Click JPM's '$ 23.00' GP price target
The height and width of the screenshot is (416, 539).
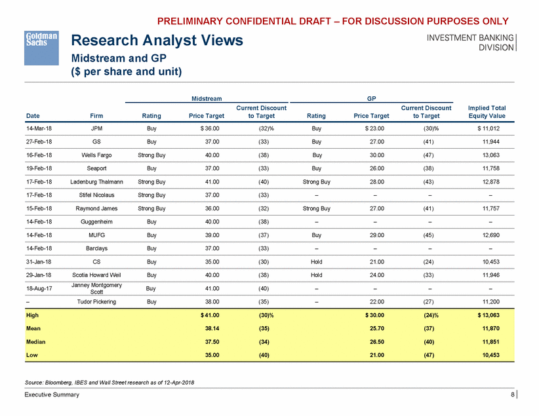(374, 128)
